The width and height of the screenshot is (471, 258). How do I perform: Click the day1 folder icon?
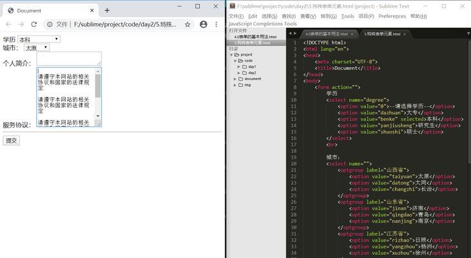coord(244,66)
